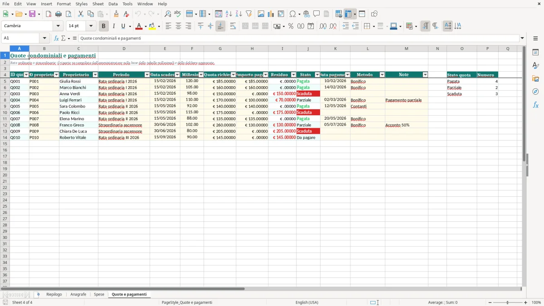Open the font size dropdown
544x306 pixels.
[x=91, y=26]
